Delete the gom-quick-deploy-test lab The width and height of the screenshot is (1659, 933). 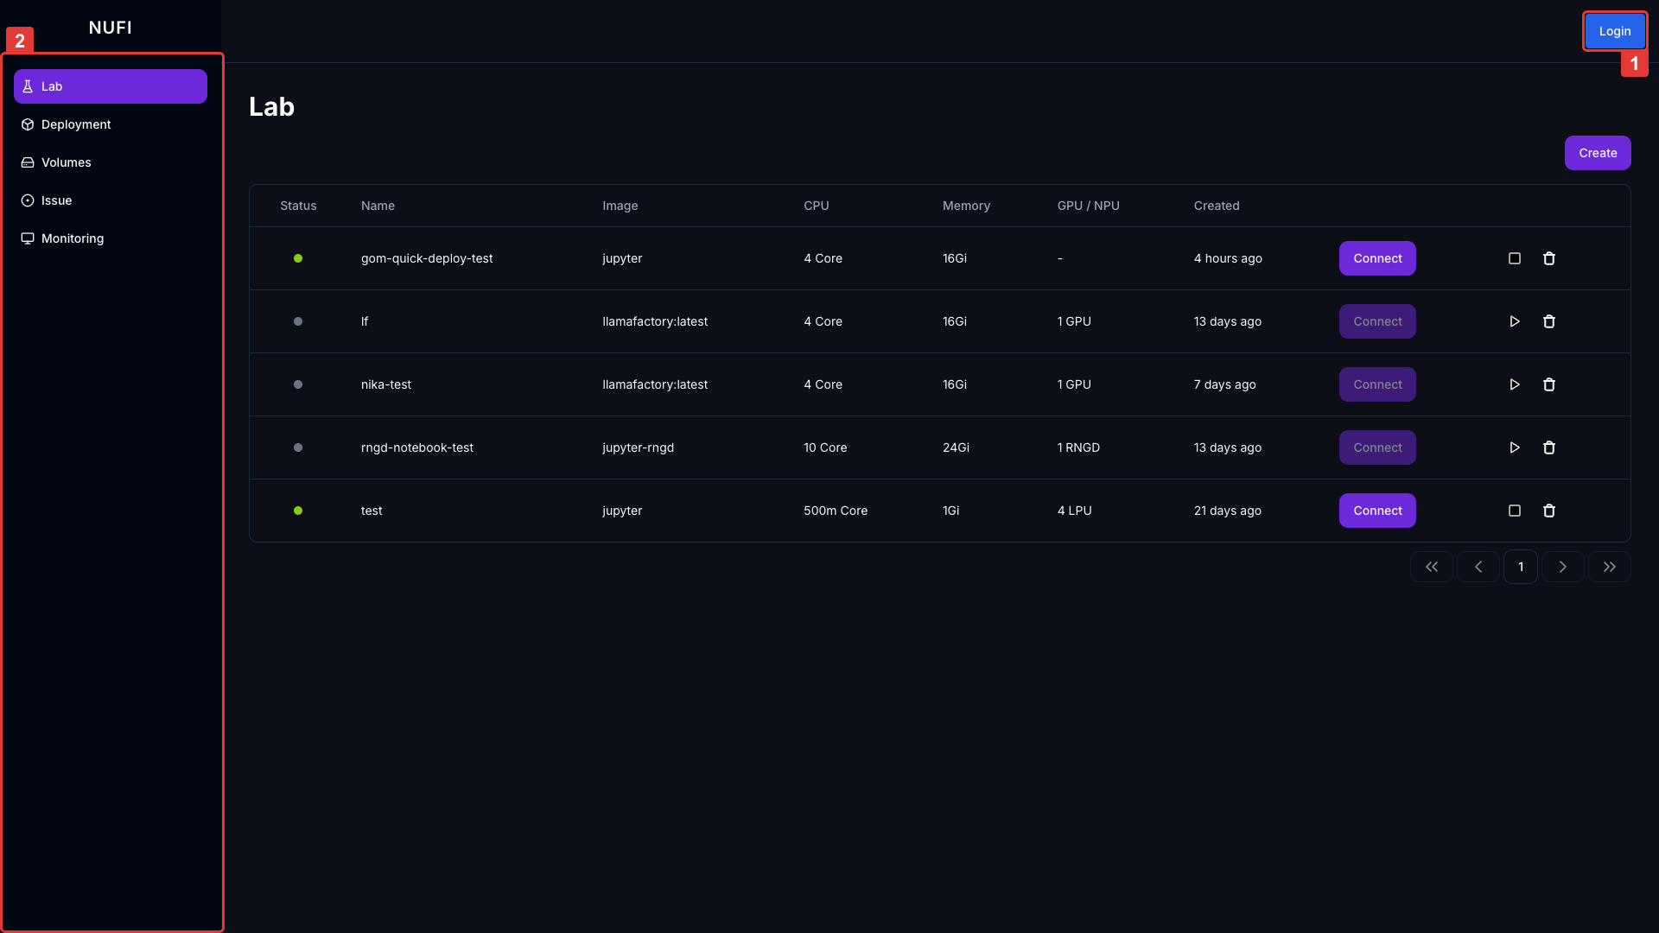[1548, 258]
